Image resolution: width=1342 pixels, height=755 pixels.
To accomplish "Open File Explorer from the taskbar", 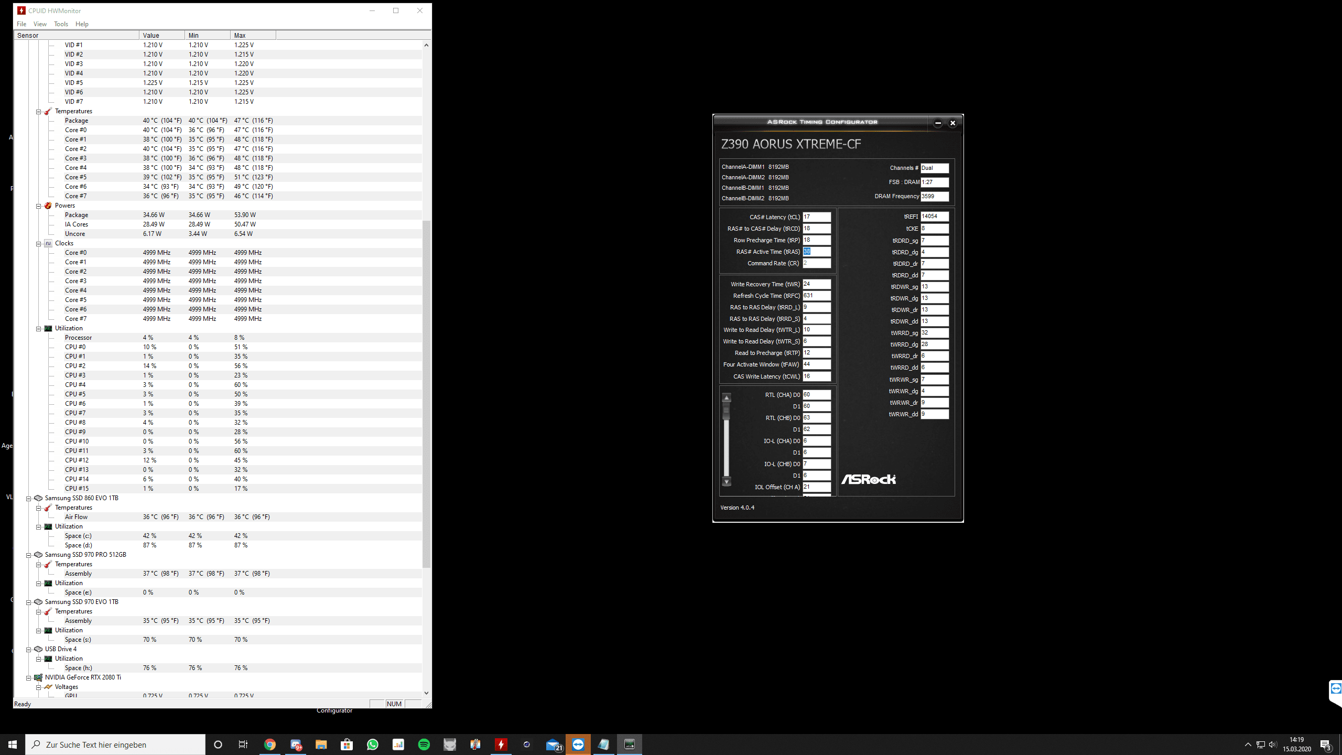I will click(321, 745).
